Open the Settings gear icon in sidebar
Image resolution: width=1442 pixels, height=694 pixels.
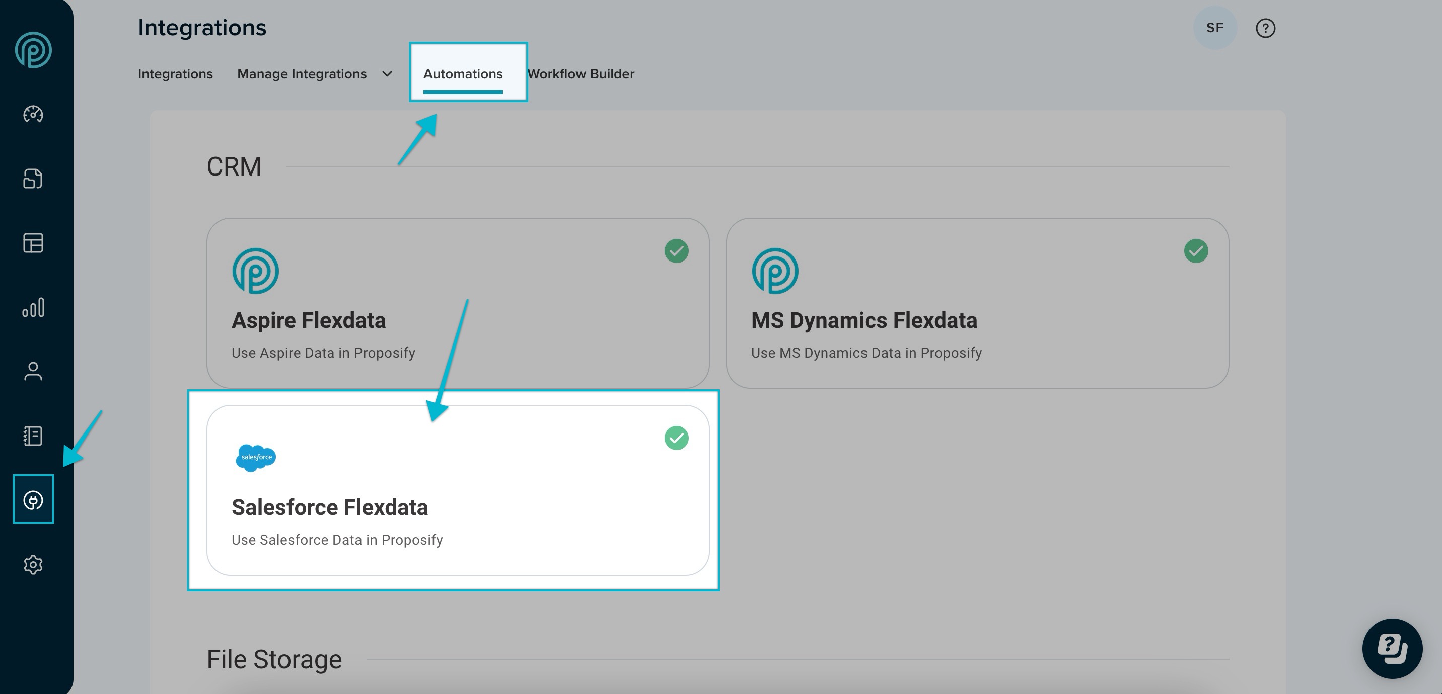[33, 564]
